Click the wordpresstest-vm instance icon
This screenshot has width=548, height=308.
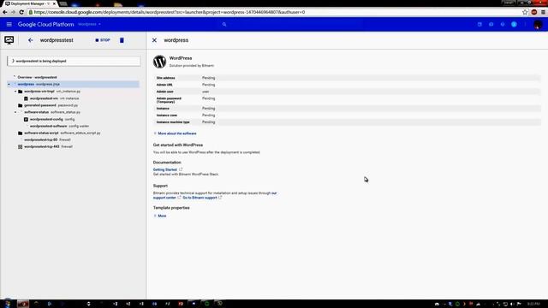[x=26, y=98]
